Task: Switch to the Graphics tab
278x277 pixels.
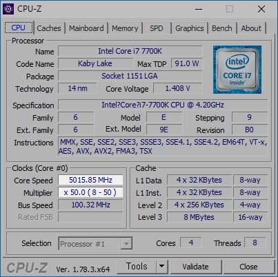Action: (190, 28)
